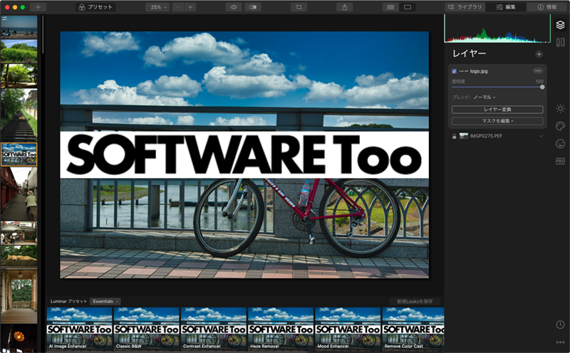
Task: Open the logo.jpg layer options ellipsis
Action: [538, 71]
